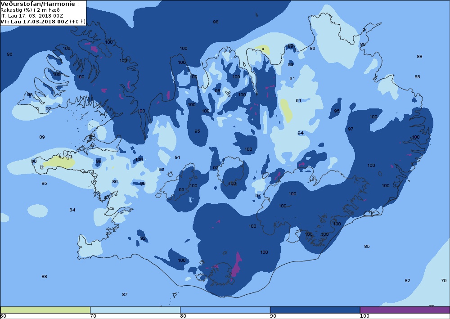
Task: Click the "(+0 h)" forecast offset text
Action: (77, 22)
